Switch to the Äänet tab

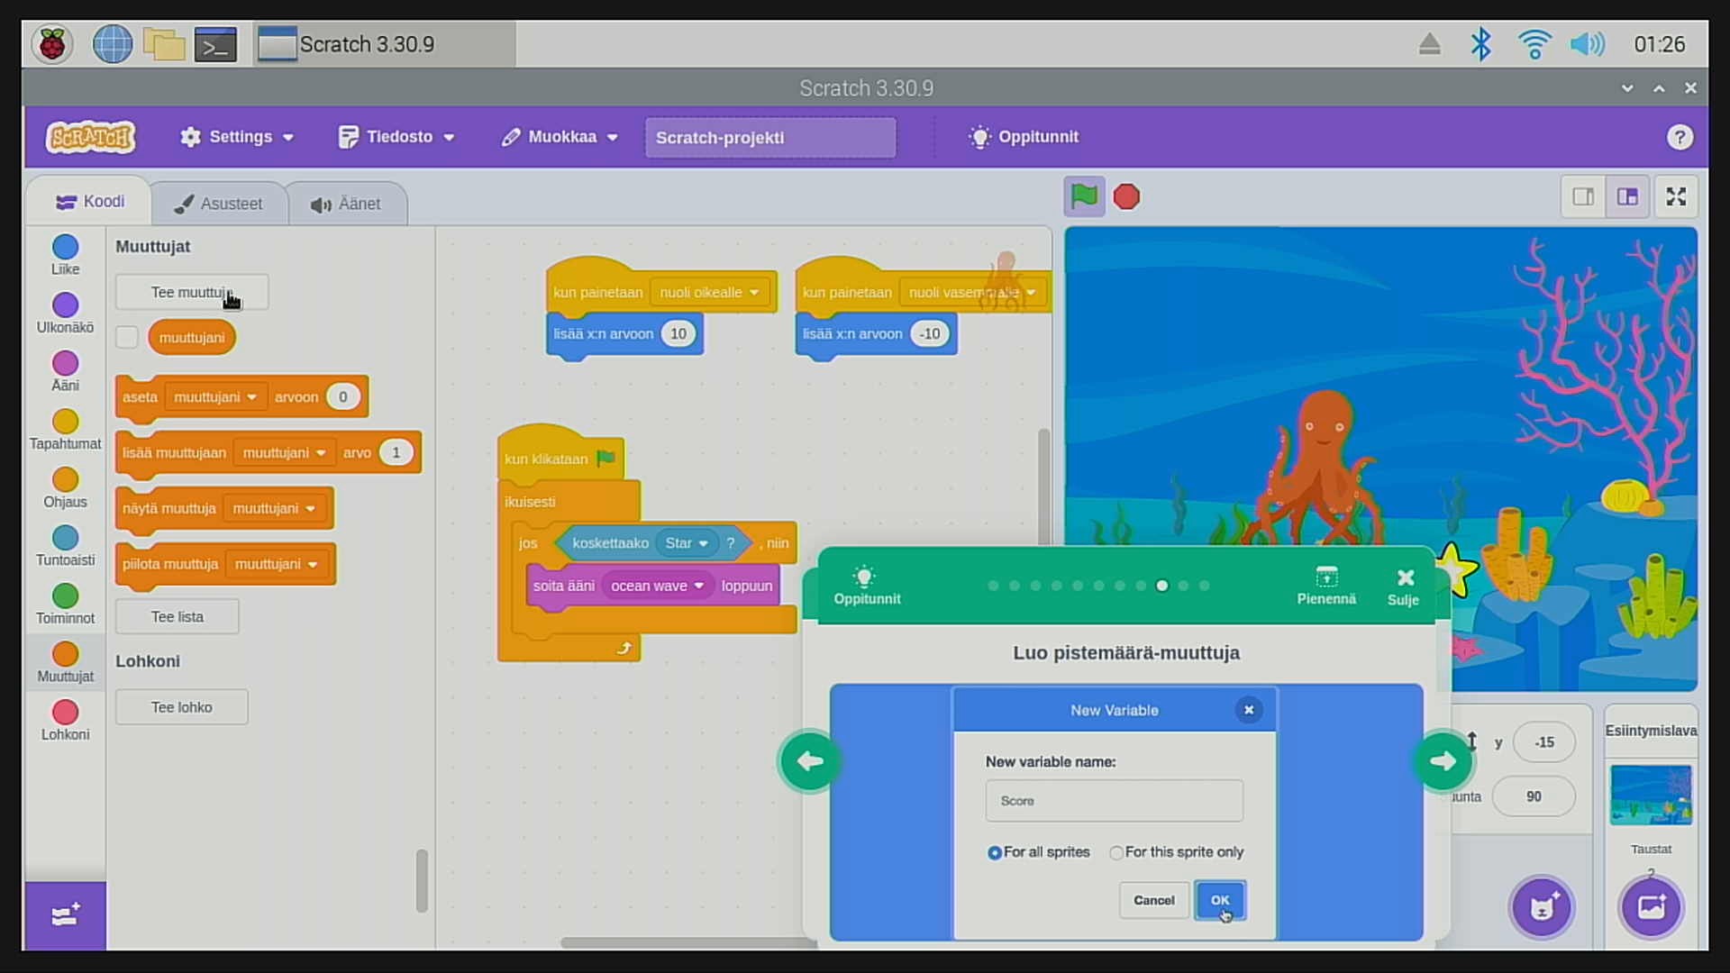point(347,204)
